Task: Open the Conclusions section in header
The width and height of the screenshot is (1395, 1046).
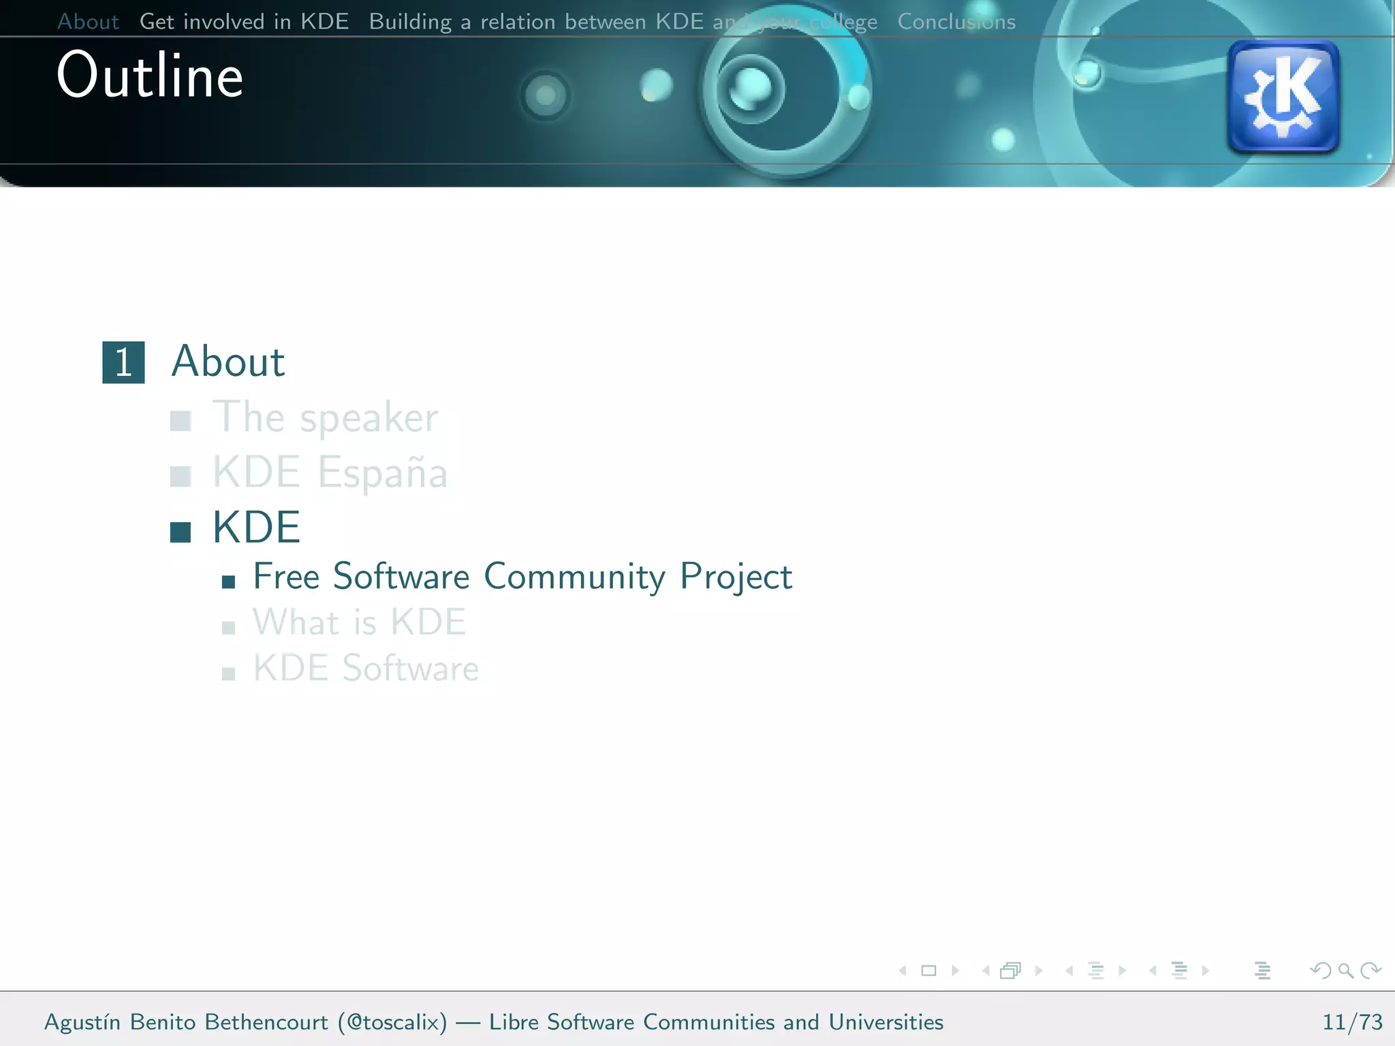Action: (956, 22)
